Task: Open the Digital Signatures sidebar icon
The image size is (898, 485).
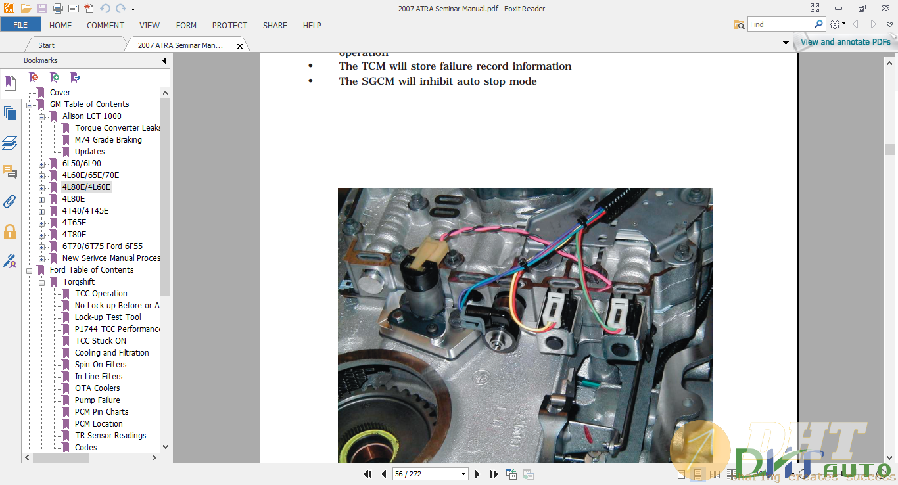Action: (10, 261)
